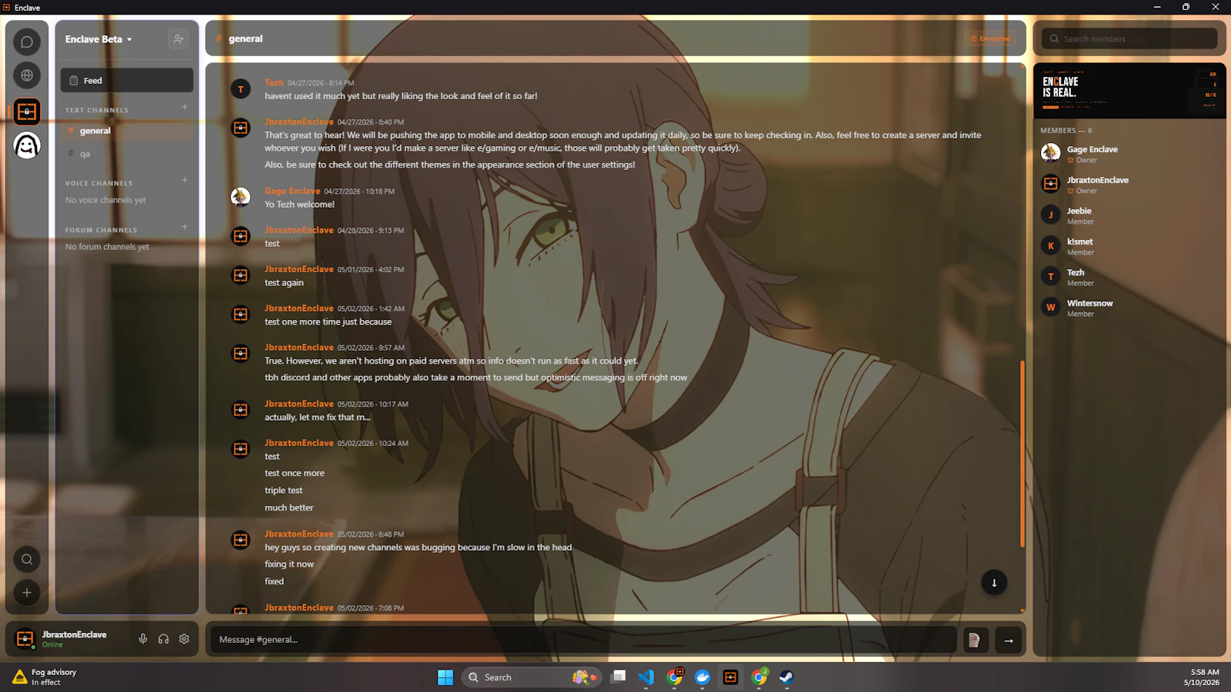Open the Feed tab

click(127, 80)
